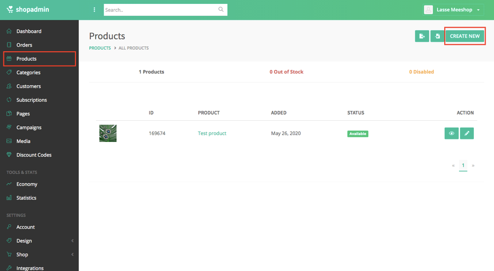Screen dimensions: 494x271
Task: Click the Subscriptions refresh icon
Action: 9,100
